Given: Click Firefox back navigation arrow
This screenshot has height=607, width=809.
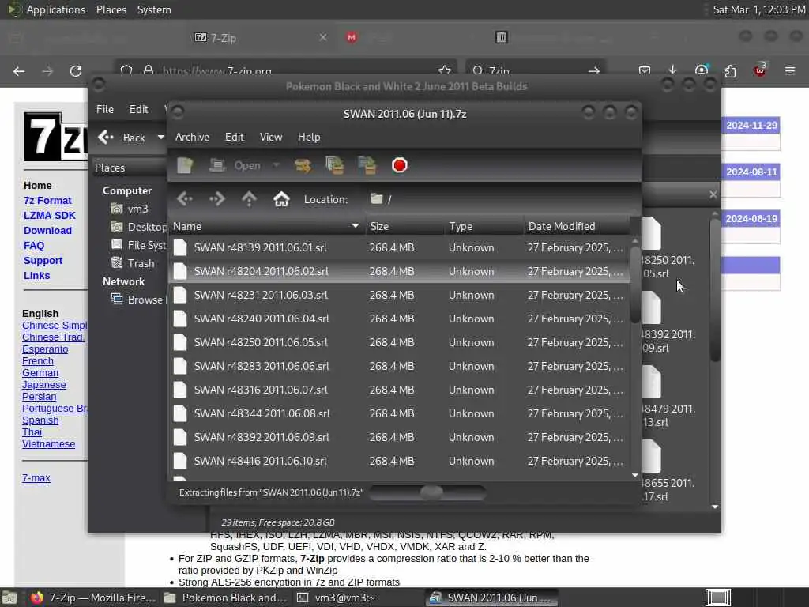Looking at the screenshot, I should tap(19, 71).
